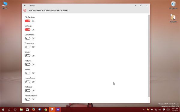The height and width of the screenshot is (112, 180).
Task: Turn off the File Explorer toggle
Action: coord(28,21)
